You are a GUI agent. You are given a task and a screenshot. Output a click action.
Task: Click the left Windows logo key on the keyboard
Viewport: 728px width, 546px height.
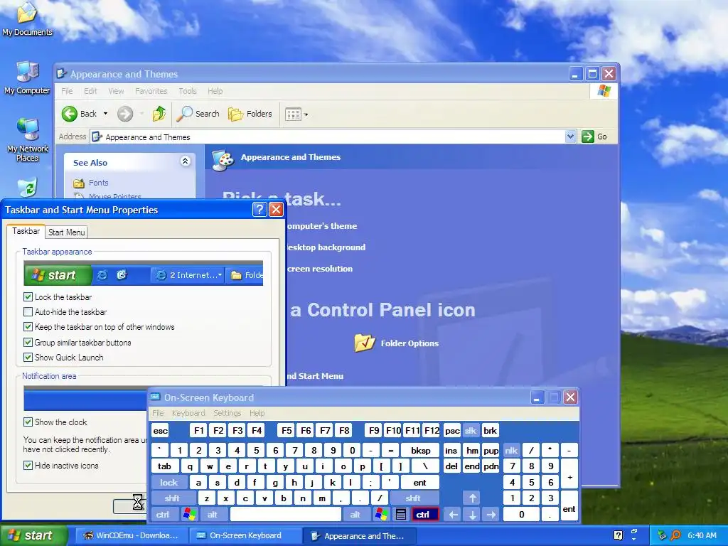click(x=189, y=515)
